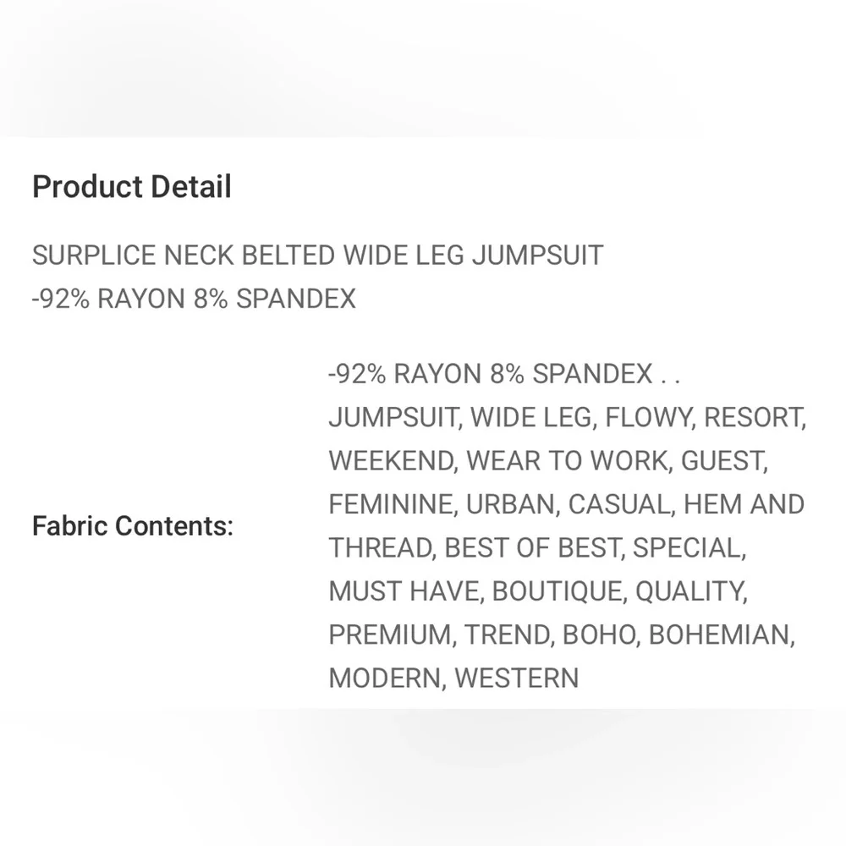Click the "BEST OF BEST" phrase
Viewport: 846px width, 846px height.
[x=531, y=548]
